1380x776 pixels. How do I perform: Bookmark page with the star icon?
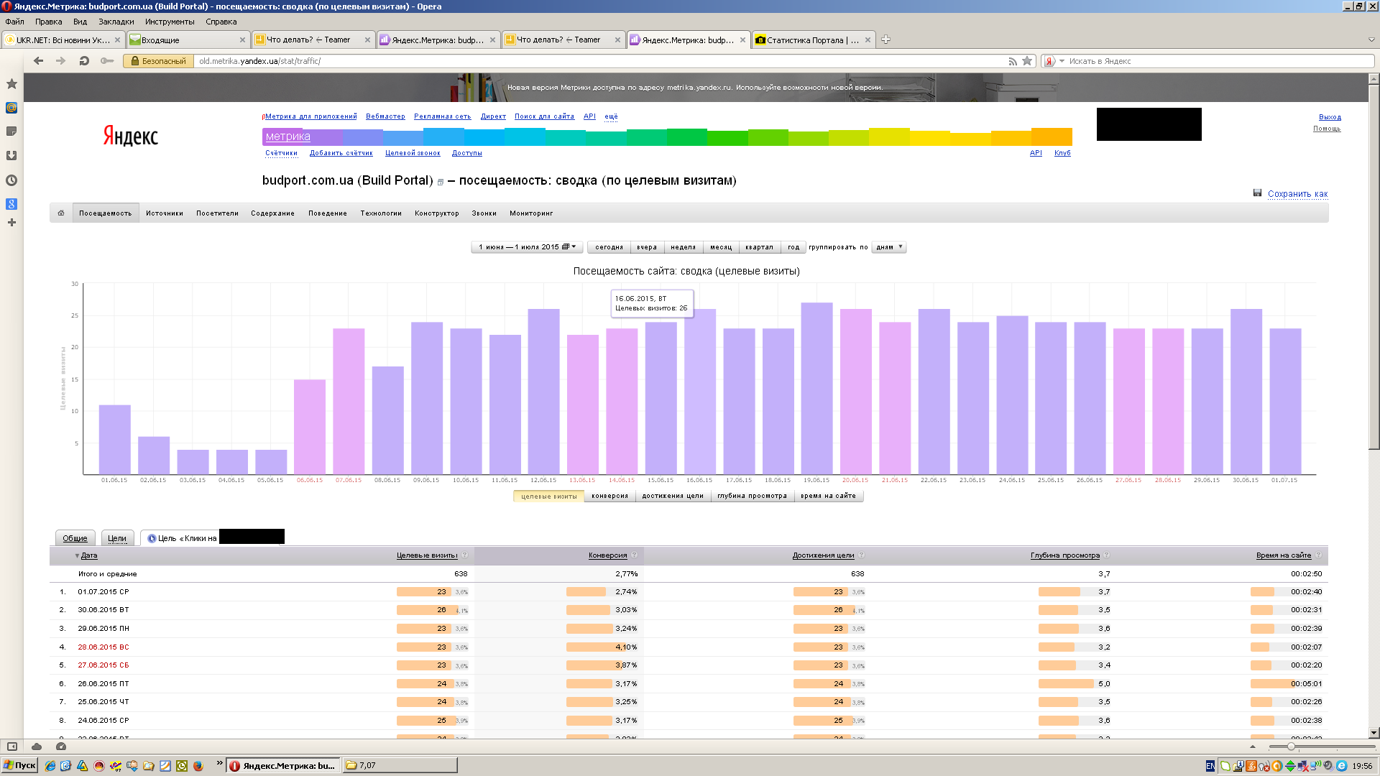(1027, 61)
